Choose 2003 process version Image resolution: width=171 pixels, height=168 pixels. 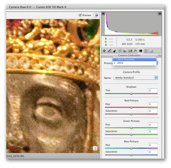(134, 63)
